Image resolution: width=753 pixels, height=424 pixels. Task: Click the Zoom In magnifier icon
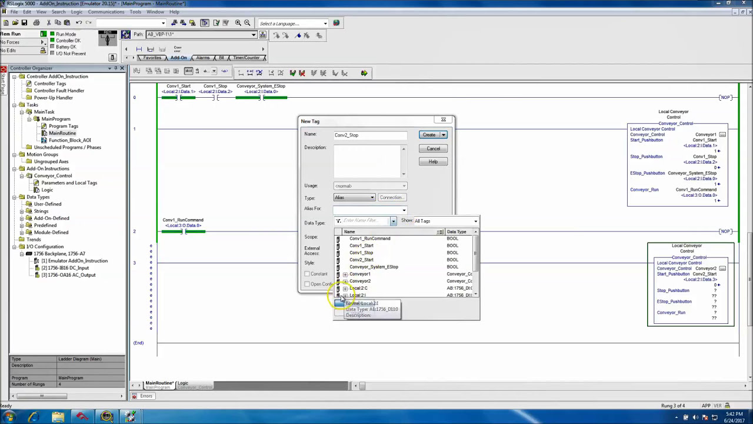click(238, 22)
